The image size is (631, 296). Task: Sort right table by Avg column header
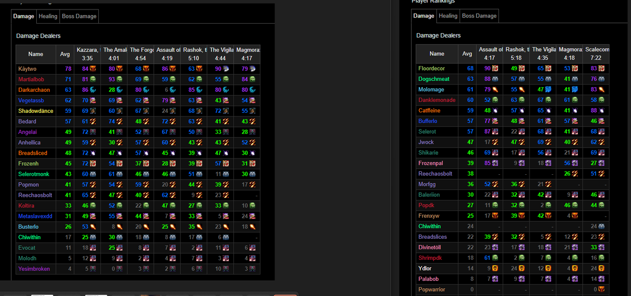[467, 54]
